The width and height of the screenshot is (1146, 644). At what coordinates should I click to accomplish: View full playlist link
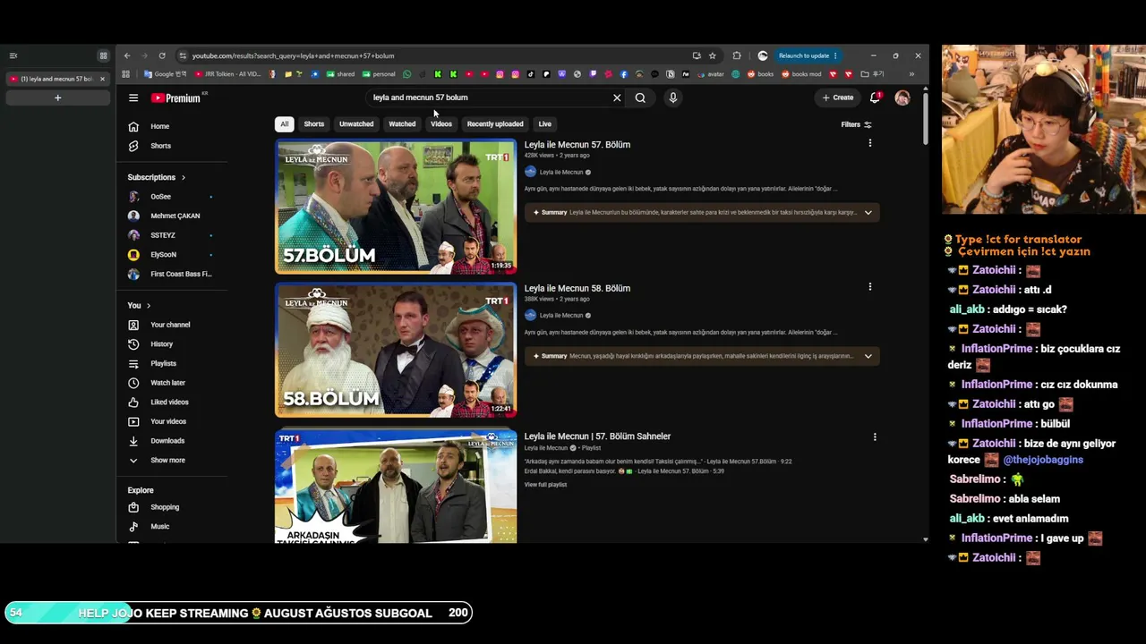point(545,485)
